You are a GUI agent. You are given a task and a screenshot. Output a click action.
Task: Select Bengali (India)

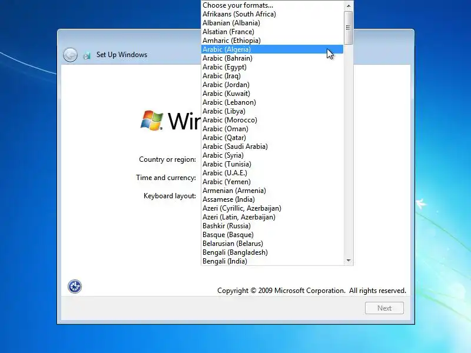coord(272,261)
